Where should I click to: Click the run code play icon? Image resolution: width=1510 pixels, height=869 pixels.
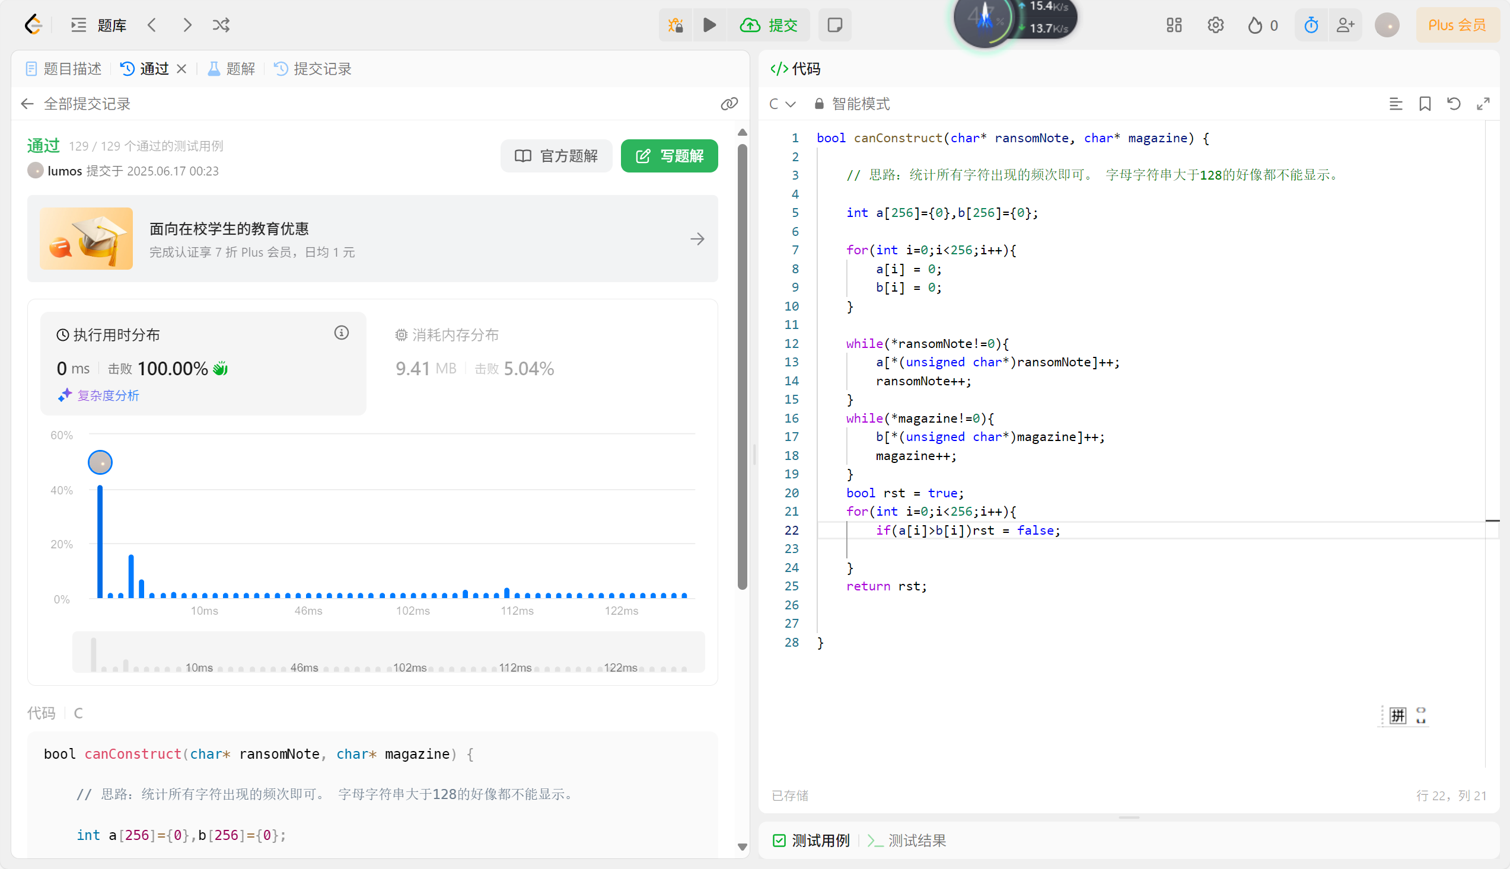point(709,25)
